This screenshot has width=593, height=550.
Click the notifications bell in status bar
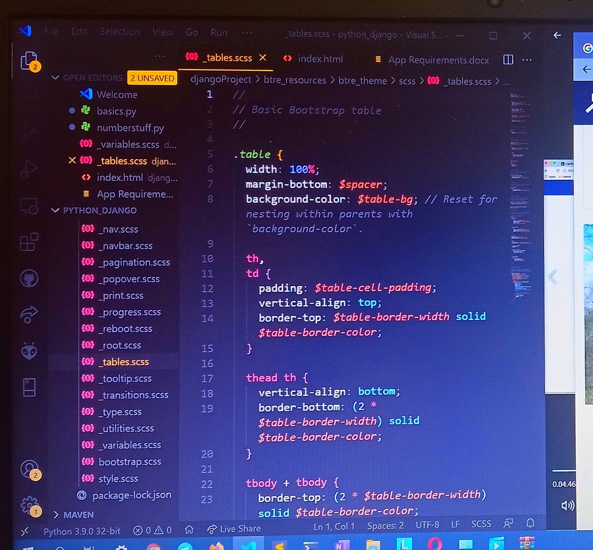click(x=530, y=523)
